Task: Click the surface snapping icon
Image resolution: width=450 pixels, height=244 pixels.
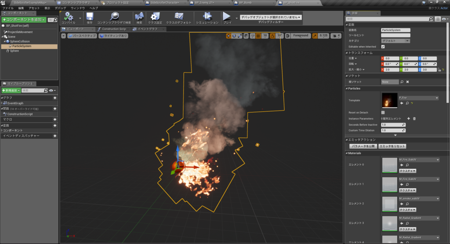Action: pos(252,36)
